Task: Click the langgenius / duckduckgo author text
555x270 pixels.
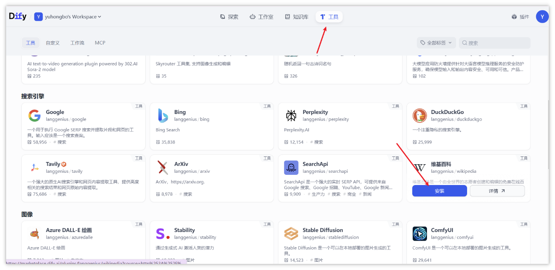Action: click(456, 119)
